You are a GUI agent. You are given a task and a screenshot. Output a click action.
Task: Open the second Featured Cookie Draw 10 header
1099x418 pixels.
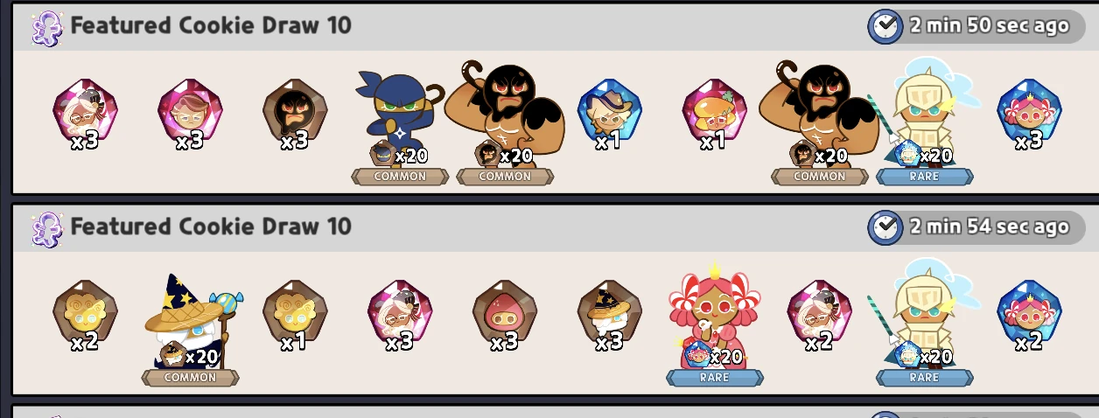click(211, 226)
